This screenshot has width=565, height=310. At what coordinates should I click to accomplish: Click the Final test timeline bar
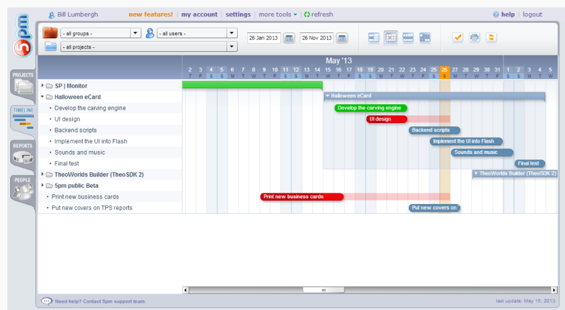(530, 164)
